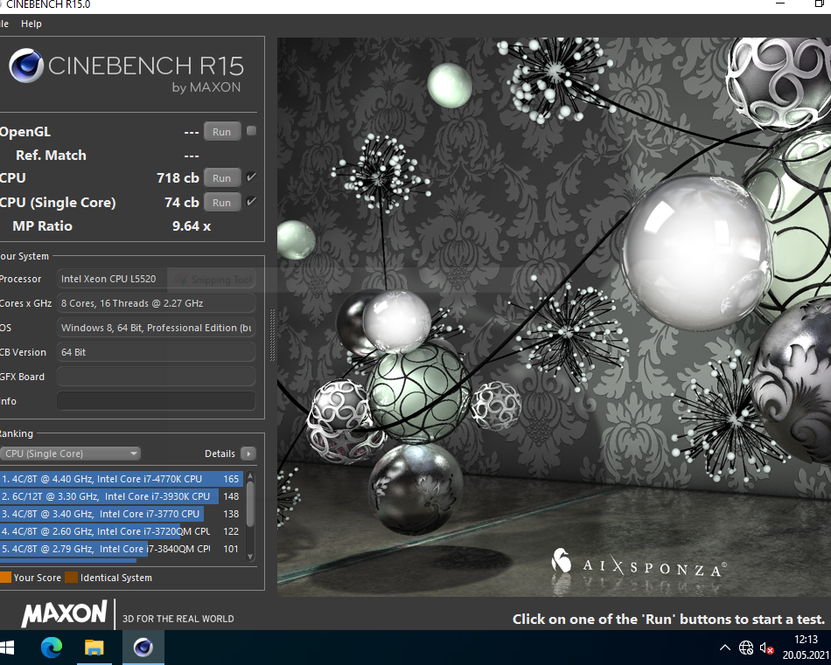Click the Details label in Ranking
Image resolution: width=831 pixels, height=665 pixels.
(x=220, y=454)
